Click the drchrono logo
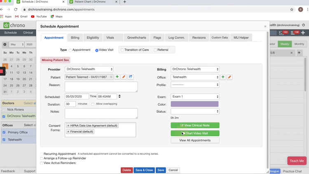The image size is (309, 174). (14, 25)
